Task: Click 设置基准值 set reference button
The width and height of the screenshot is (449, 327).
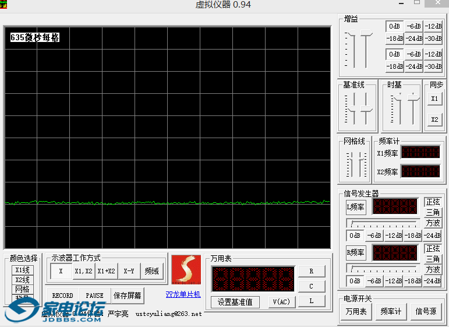Action: coord(235,302)
